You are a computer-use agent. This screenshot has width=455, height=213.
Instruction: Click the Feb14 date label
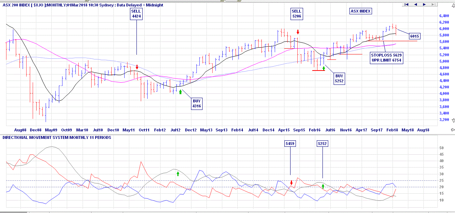237,130
